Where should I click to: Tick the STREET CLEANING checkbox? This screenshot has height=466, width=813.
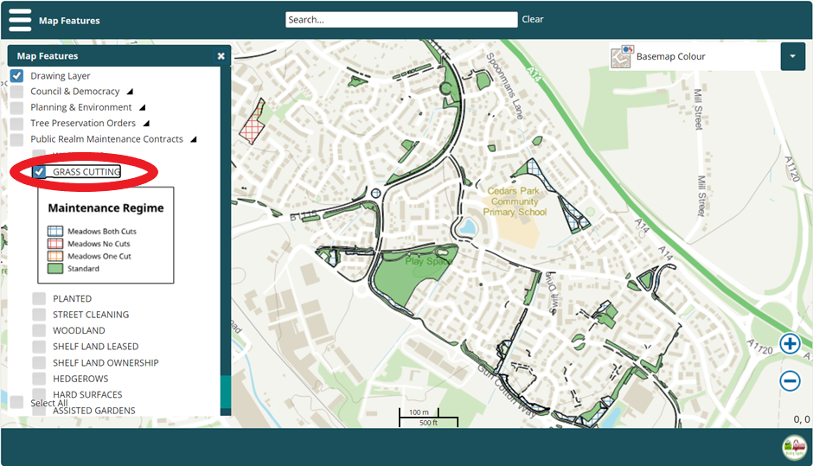tap(39, 315)
